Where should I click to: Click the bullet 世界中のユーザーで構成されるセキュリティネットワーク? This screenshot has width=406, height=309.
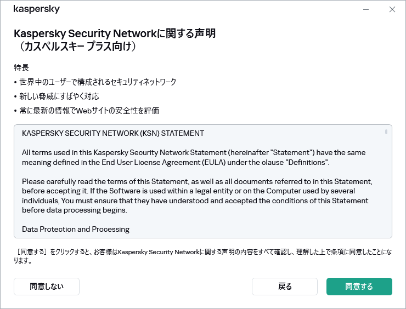point(98,82)
